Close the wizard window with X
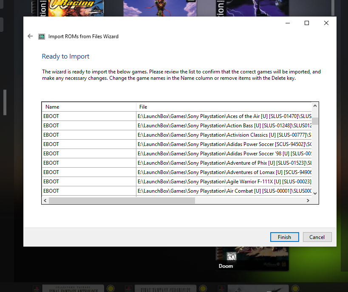This screenshot has height=292, width=348. coord(326,23)
